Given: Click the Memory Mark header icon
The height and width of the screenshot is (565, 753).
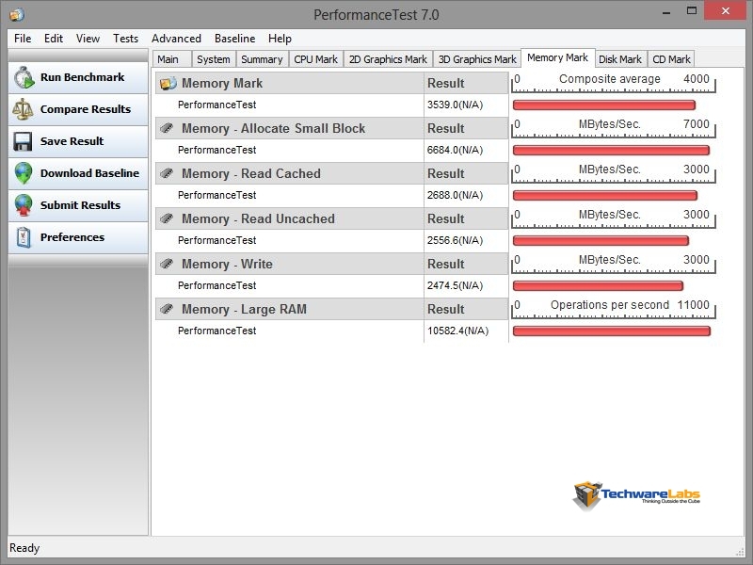Looking at the screenshot, I should point(168,83).
